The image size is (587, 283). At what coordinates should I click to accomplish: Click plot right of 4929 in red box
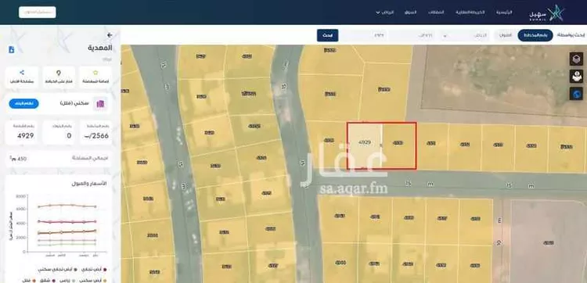[x=398, y=145]
